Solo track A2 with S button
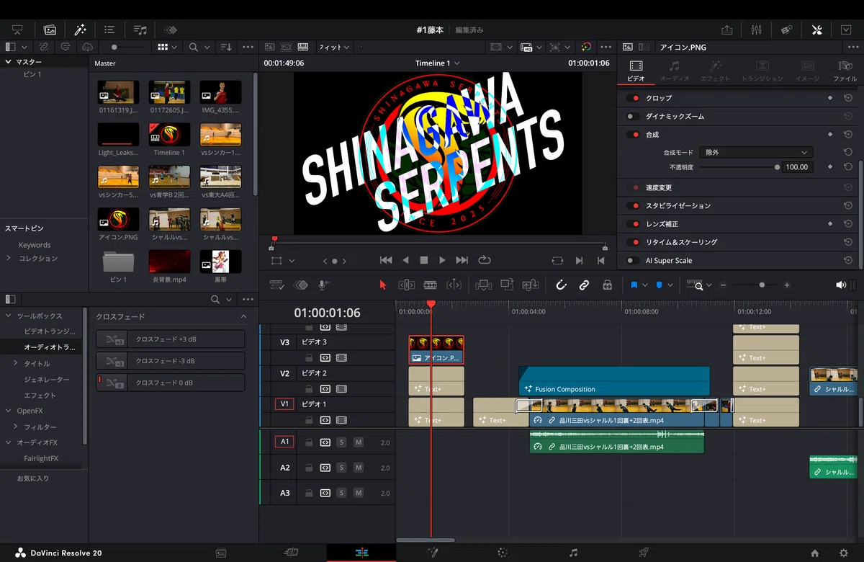Screen dimensions: 864x562 click(x=342, y=468)
